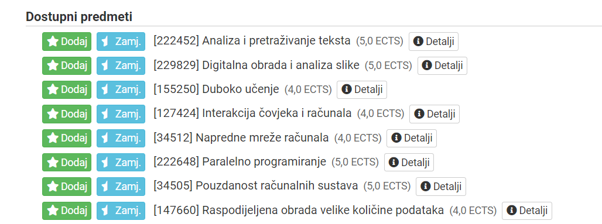Click the Zamj. icon for Digitalna obrada i analiza slike
The height and width of the screenshot is (224, 602).
pos(105,66)
